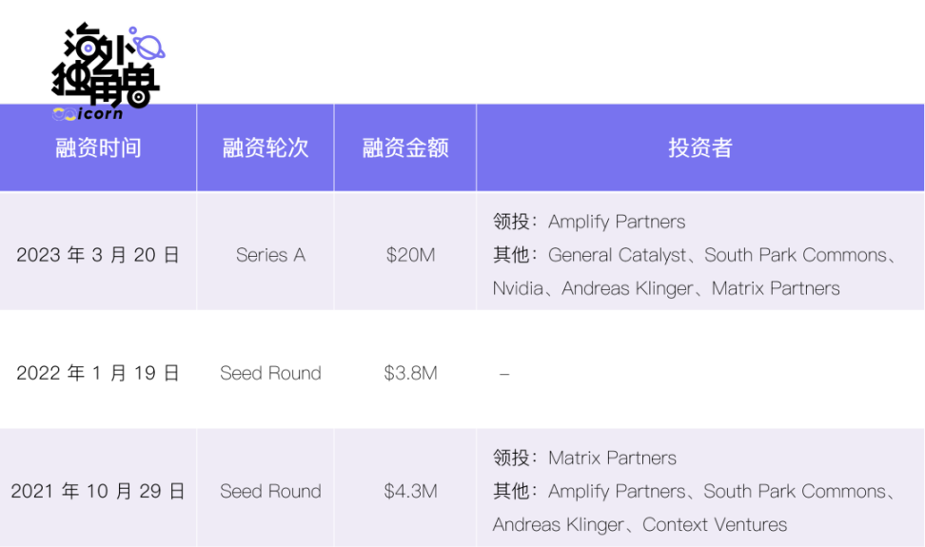Screen dimensions: 925x547
Task: Click the dash in the empty investors cell
Action: pyautogui.click(x=504, y=374)
